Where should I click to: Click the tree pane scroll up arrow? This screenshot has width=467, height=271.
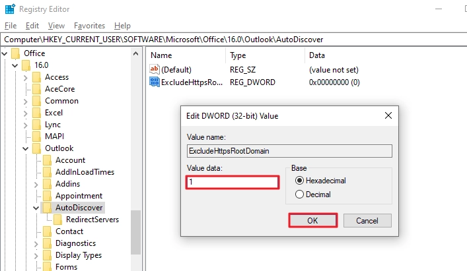point(136,54)
